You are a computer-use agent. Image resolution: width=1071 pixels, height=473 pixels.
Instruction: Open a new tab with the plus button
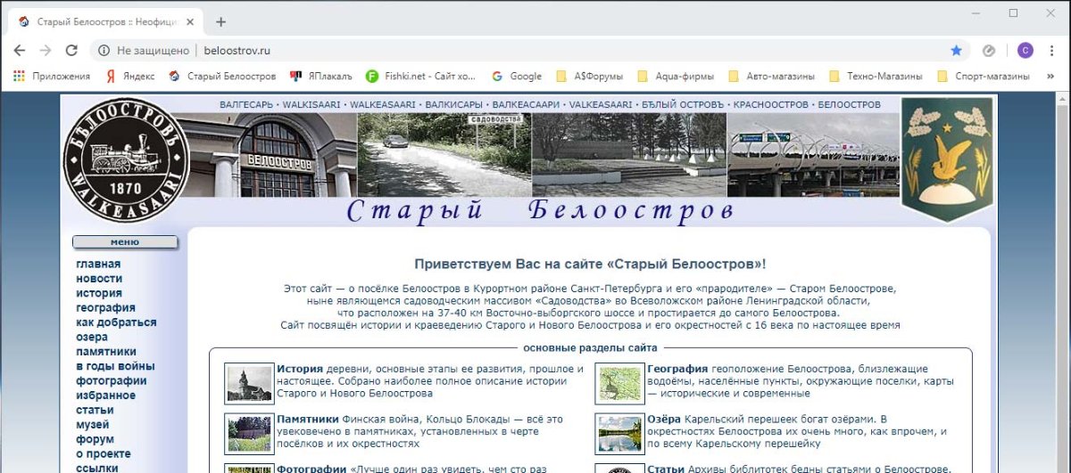point(221,22)
